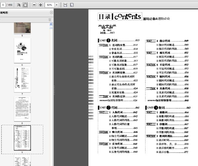The image size is (198, 166).
Task: Click the 目录 contents title graphic
Action: pyautogui.click(x=120, y=16)
